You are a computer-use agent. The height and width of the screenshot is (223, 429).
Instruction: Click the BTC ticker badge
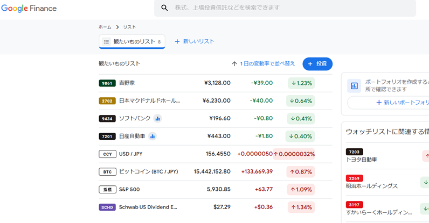click(107, 172)
